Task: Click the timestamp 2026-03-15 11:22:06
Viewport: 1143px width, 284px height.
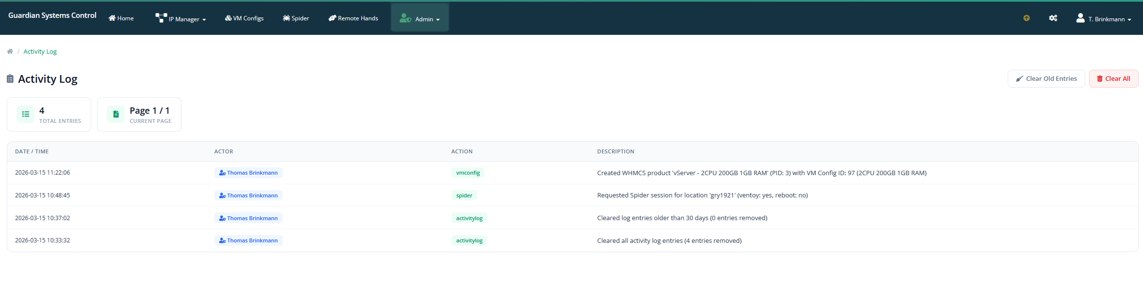Action: (x=43, y=173)
